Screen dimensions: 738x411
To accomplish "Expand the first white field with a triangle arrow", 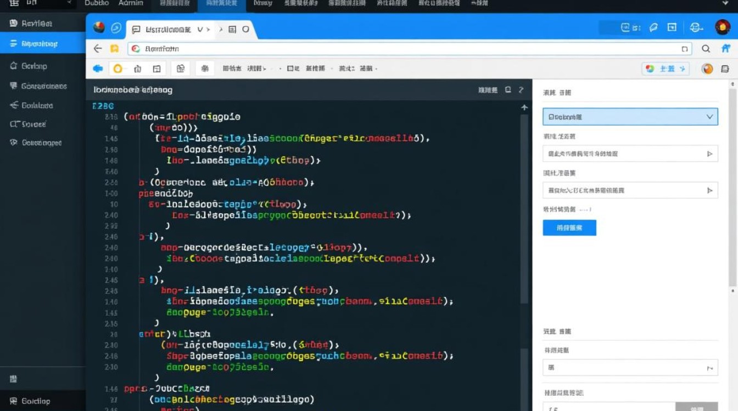I will click(630, 154).
